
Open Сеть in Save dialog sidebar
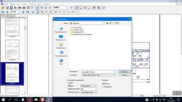tap(61, 62)
